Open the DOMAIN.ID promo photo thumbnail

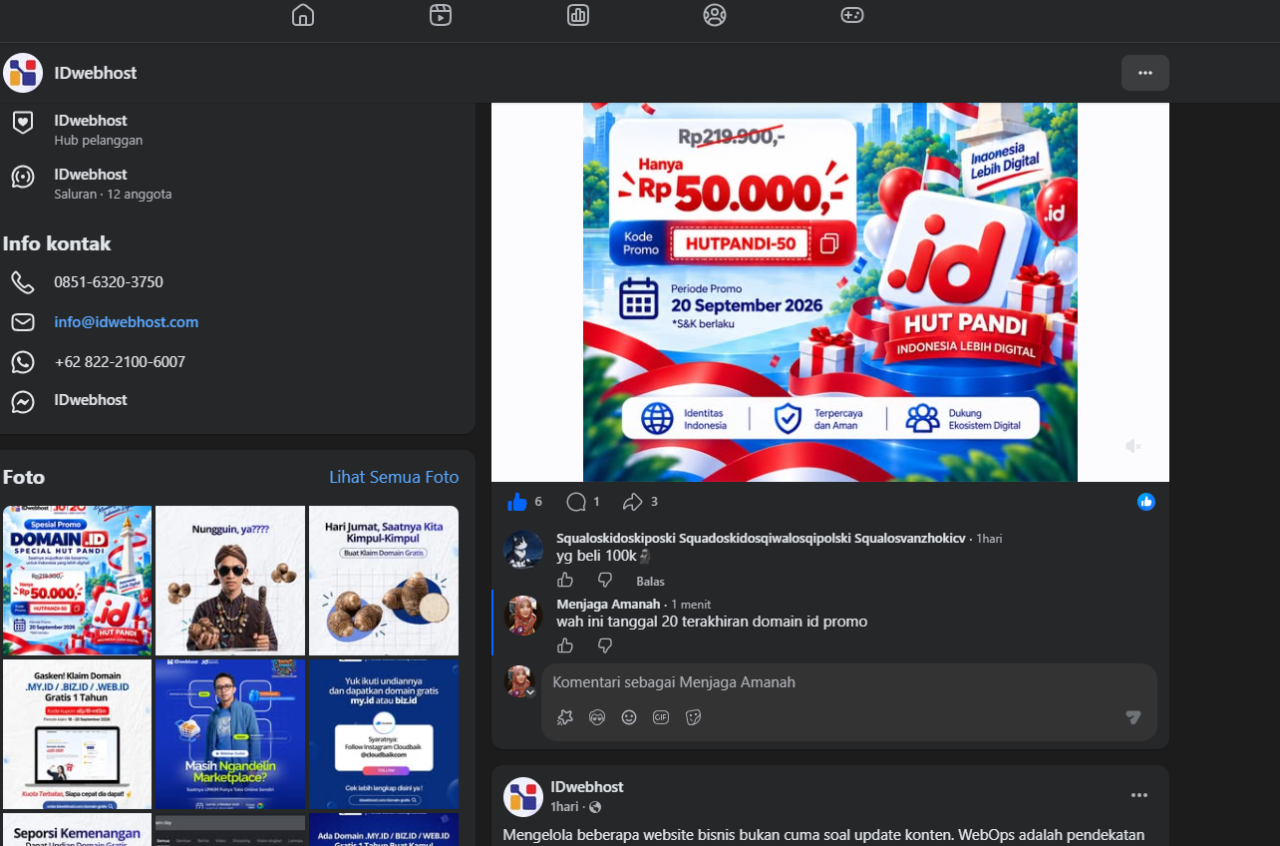click(78, 581)
